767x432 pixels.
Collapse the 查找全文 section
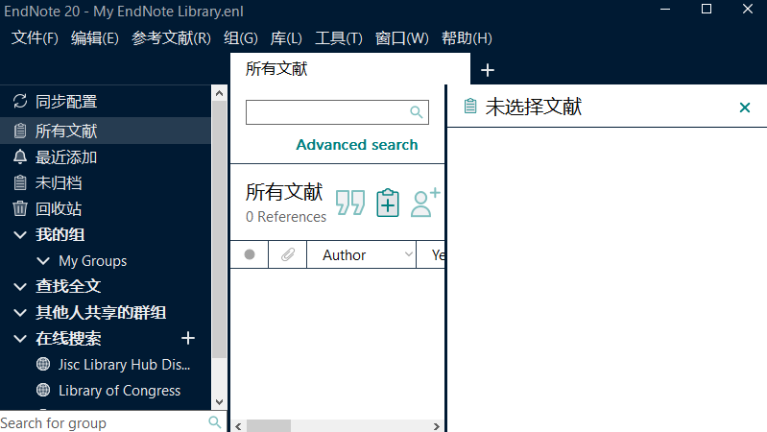point(20,287)
